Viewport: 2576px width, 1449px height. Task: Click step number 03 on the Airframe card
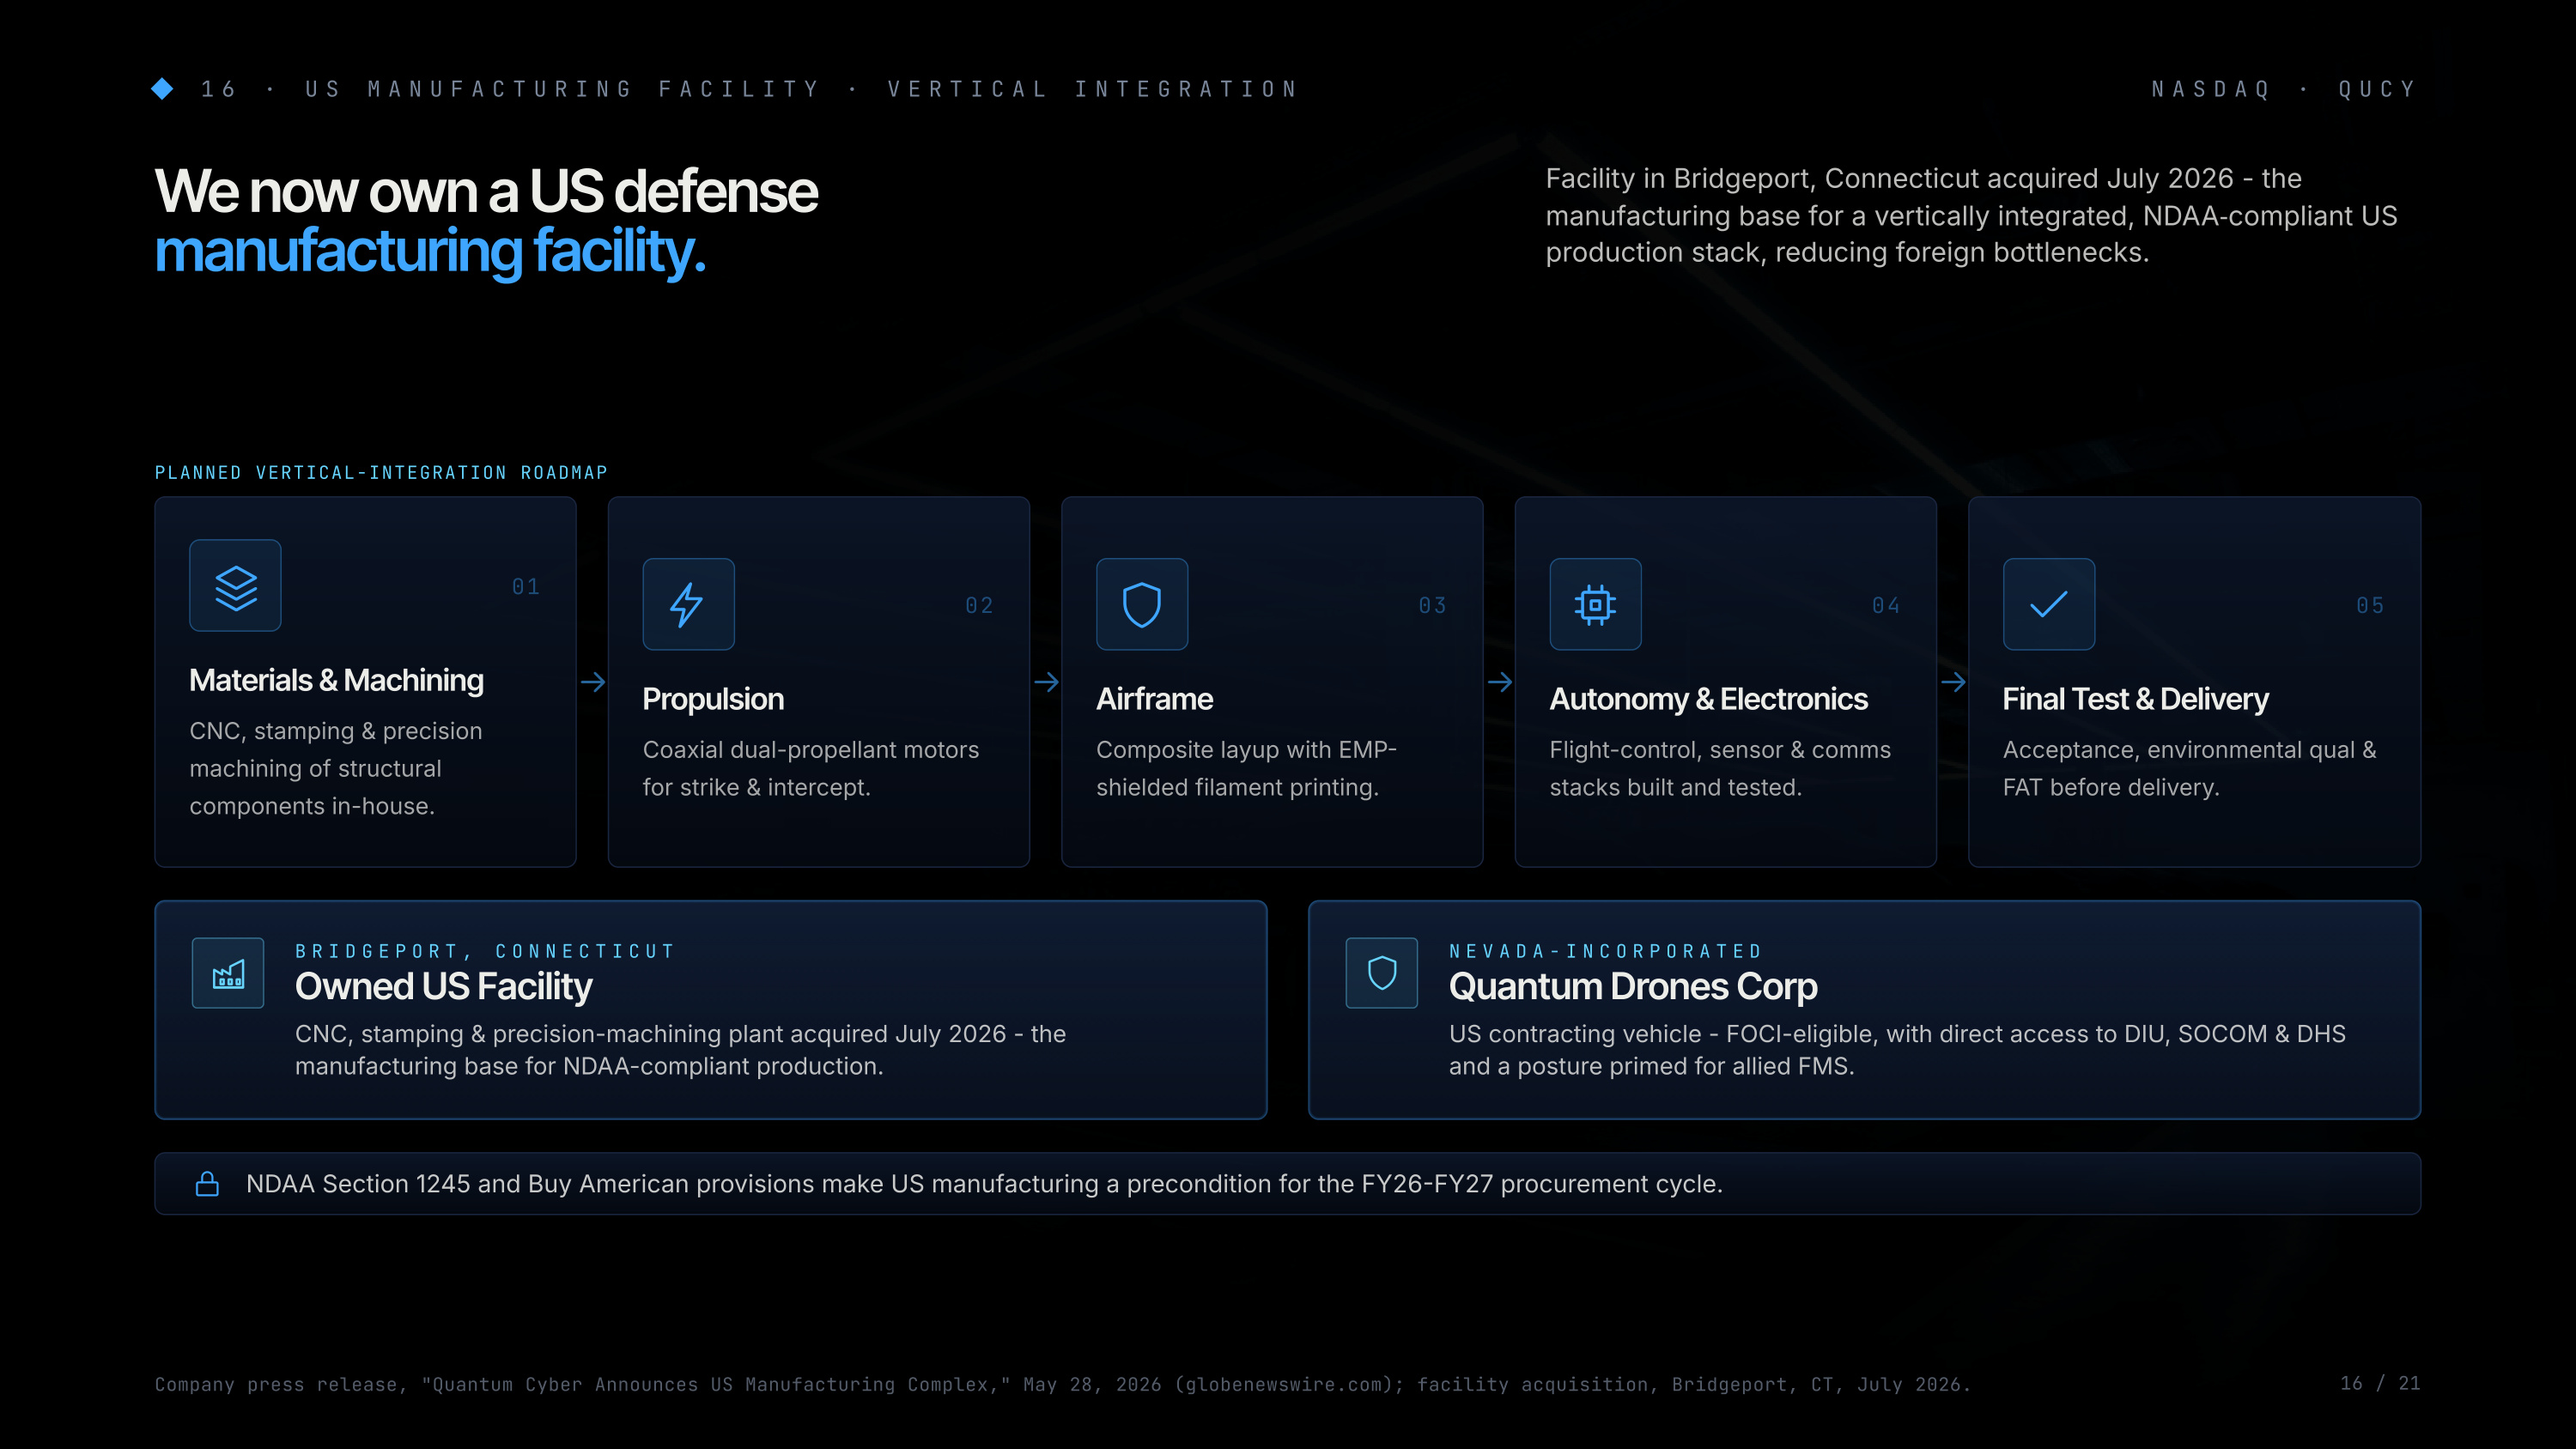[x=1433, y=605]
